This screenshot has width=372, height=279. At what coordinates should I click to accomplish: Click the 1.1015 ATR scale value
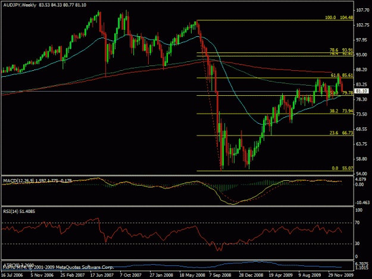click(362, 268)
